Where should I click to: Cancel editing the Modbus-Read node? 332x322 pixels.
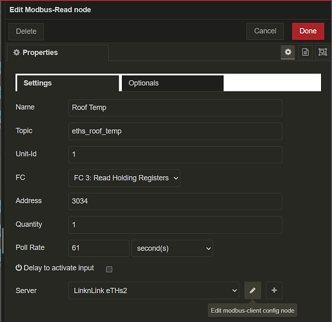[265, 31]
